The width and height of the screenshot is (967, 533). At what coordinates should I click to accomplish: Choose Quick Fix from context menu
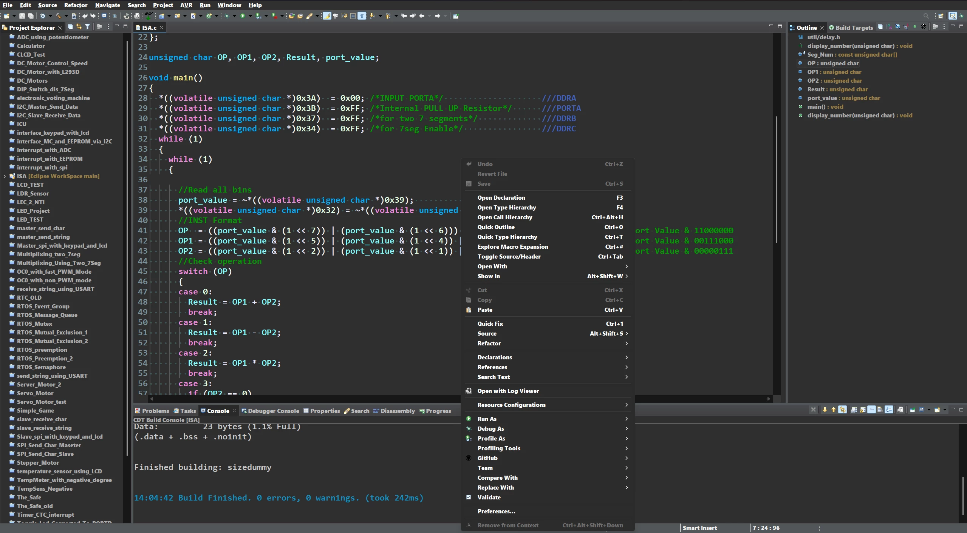click(x=548, y=323)
